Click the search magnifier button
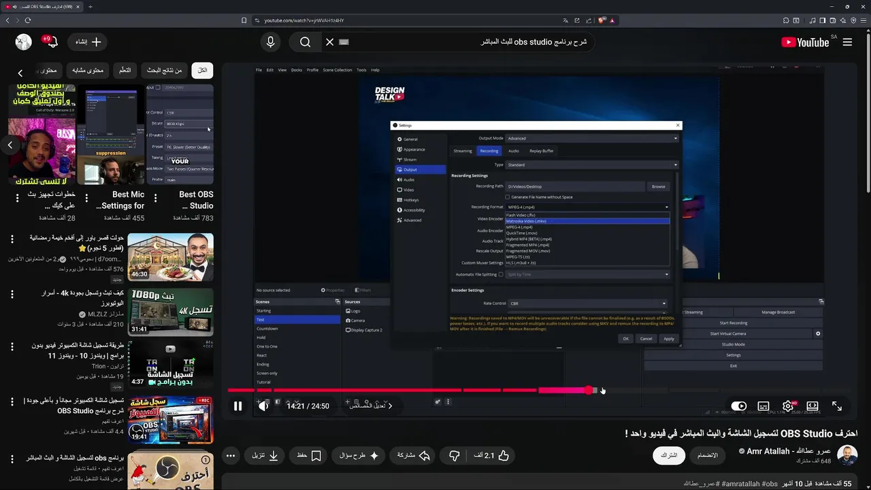 [305, 42]
